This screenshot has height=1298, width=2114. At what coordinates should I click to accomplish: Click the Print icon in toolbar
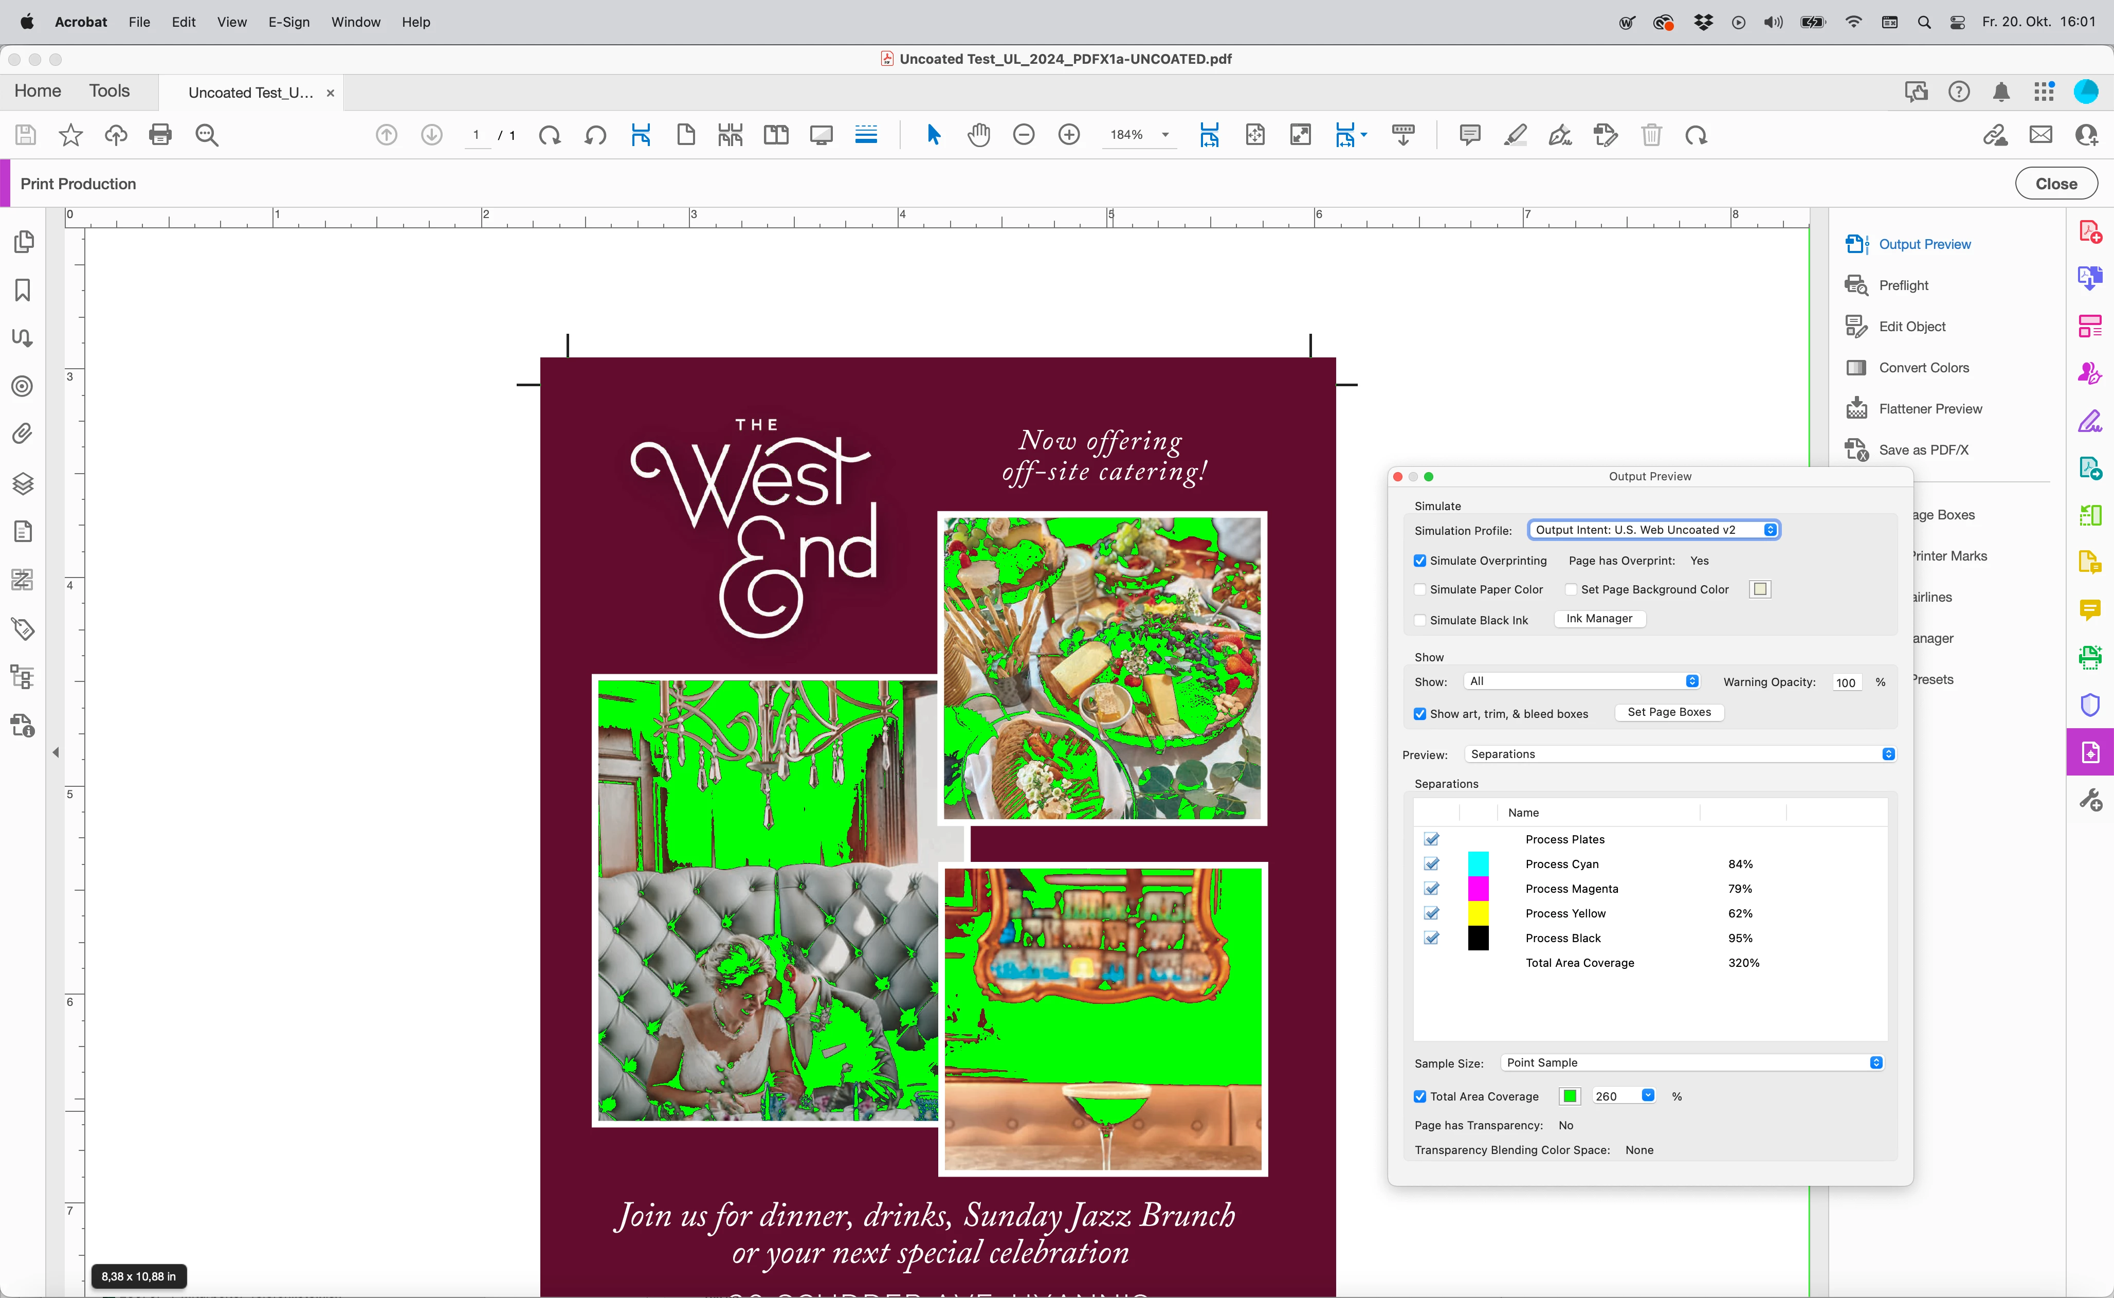point(160,135)
